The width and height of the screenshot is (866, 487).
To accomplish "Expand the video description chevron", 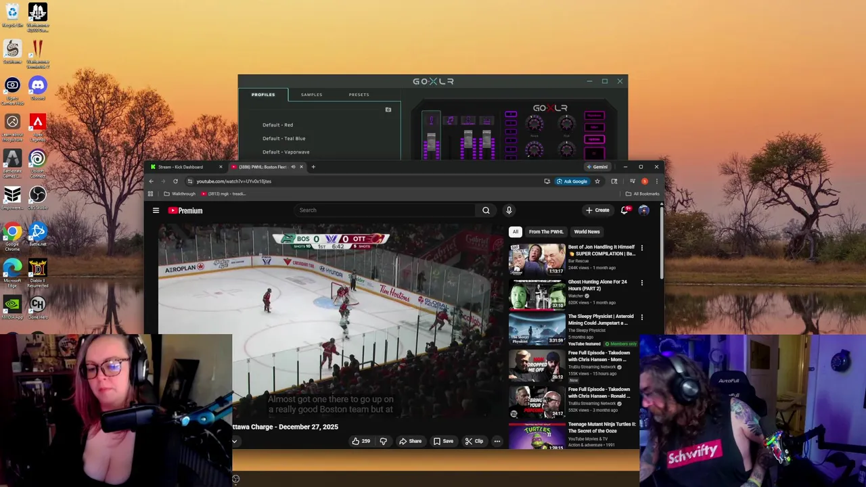I will (235, 441).
